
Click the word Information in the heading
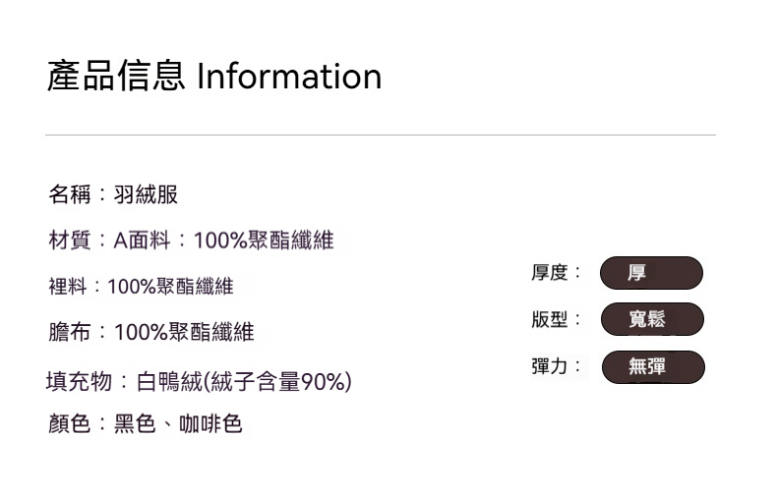pyautogui.click(x=289, y=76)
